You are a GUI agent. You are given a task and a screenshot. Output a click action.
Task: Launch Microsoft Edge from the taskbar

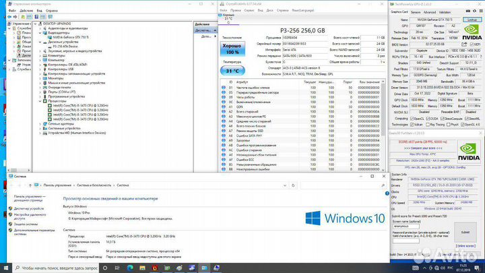click(x=130, y=268)
